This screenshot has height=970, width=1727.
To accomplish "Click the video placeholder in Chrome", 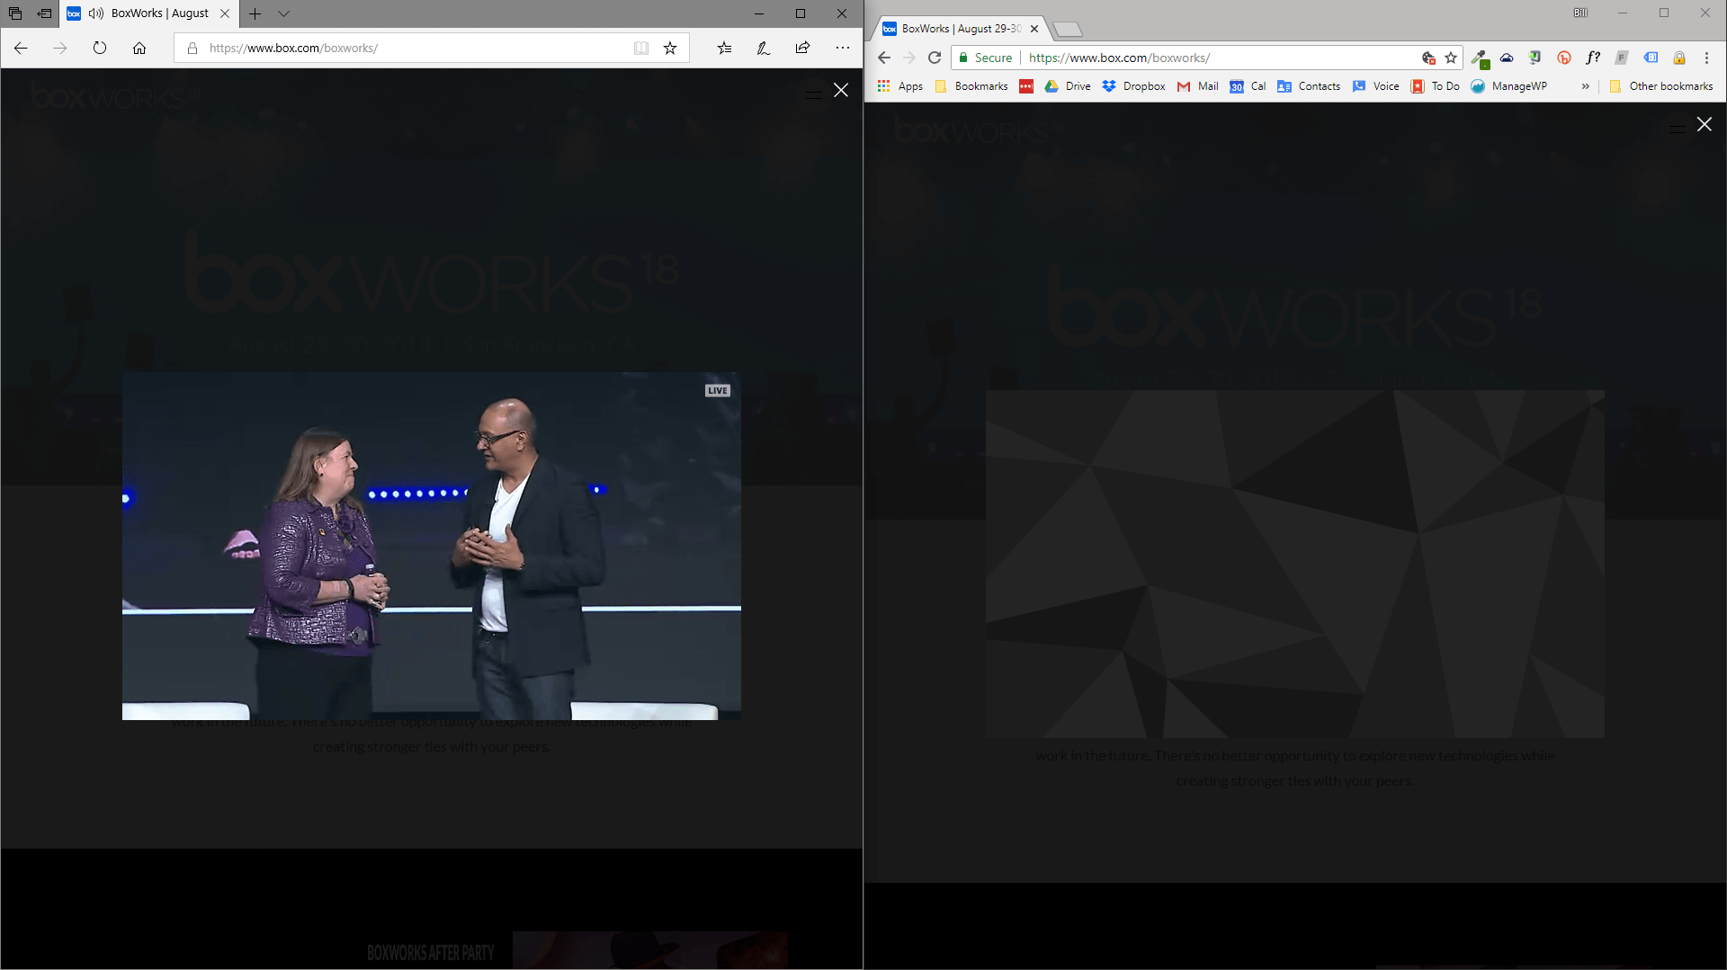I will (x=1295, y=564).
